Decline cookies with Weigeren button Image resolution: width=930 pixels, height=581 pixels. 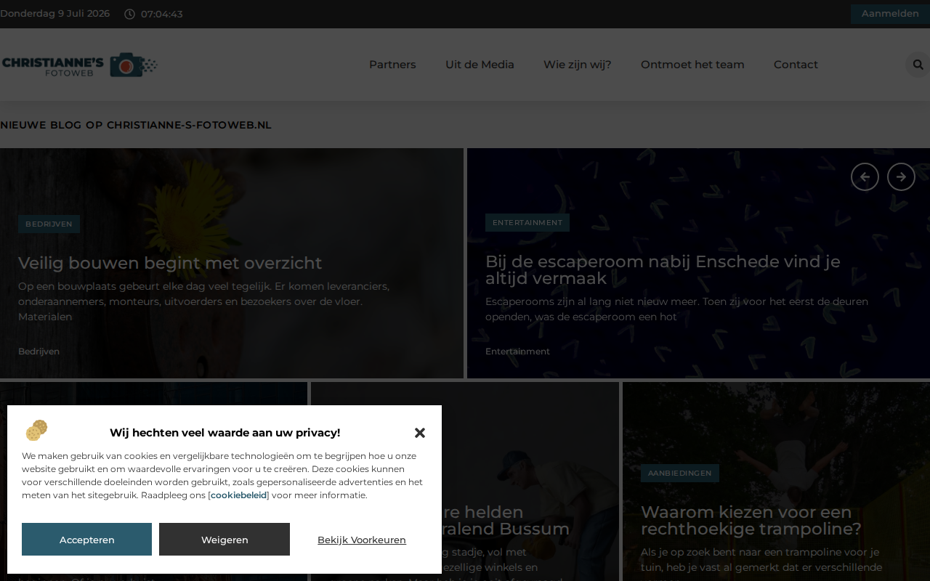tap(225, 540)
